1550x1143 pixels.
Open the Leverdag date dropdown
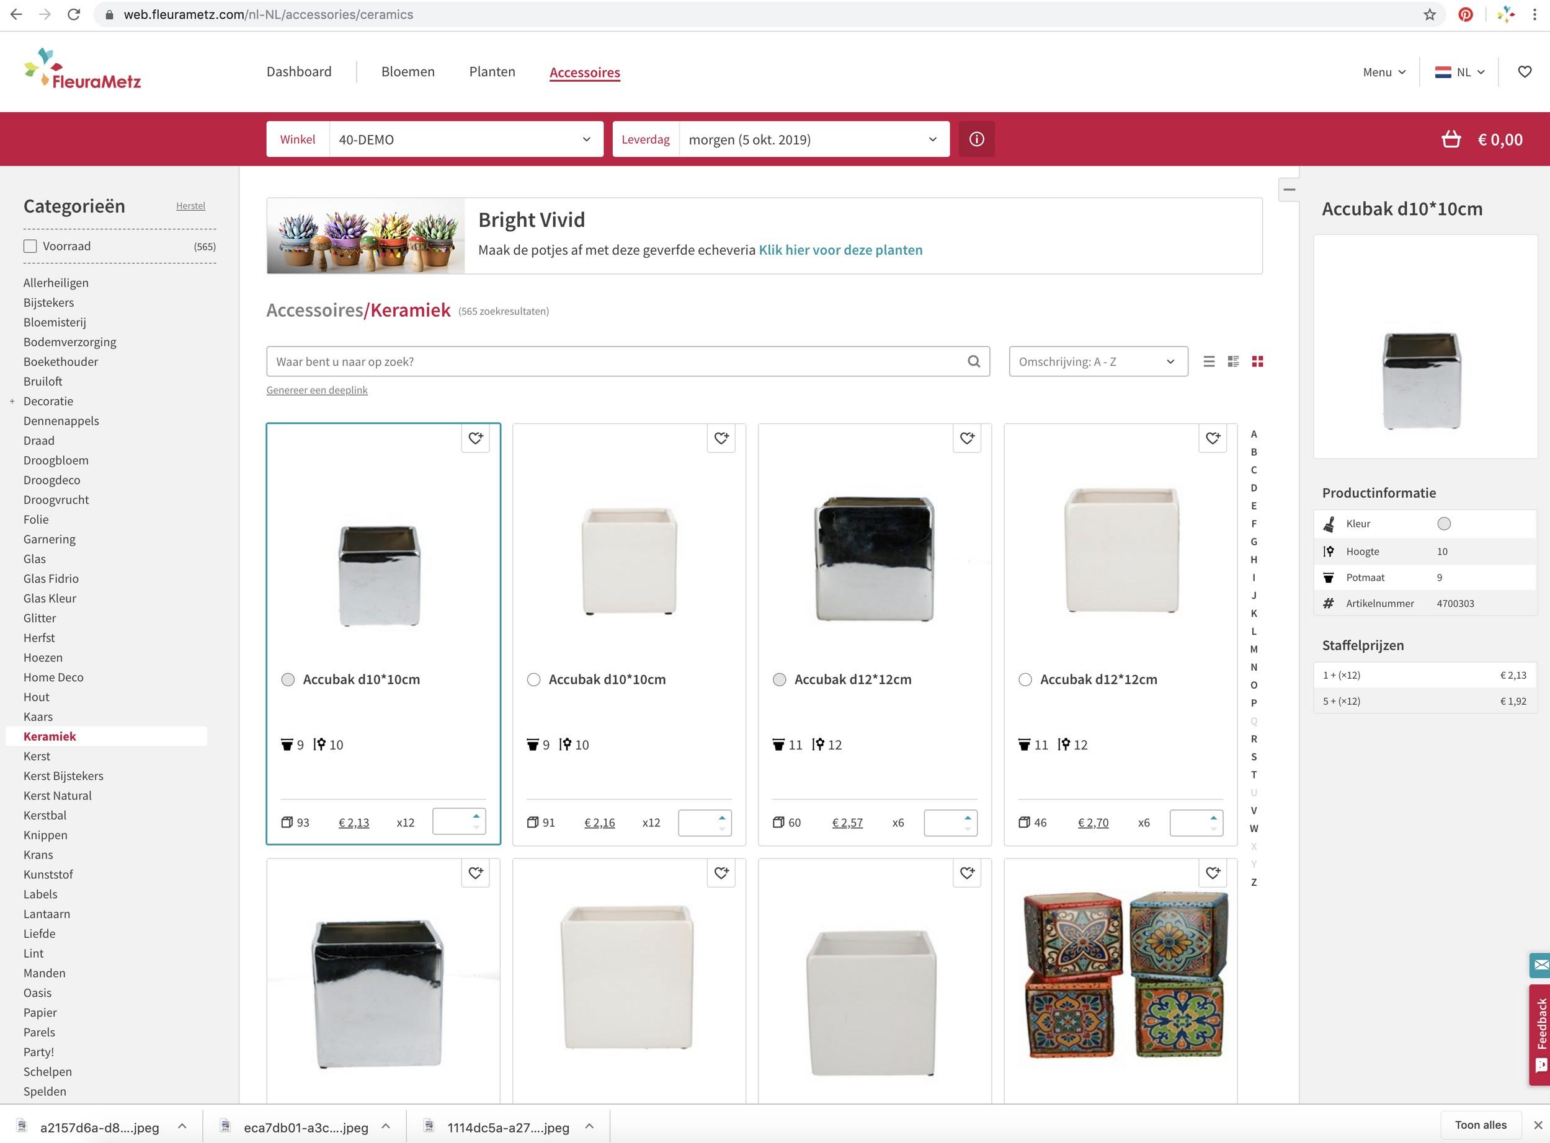pos(813,139)
